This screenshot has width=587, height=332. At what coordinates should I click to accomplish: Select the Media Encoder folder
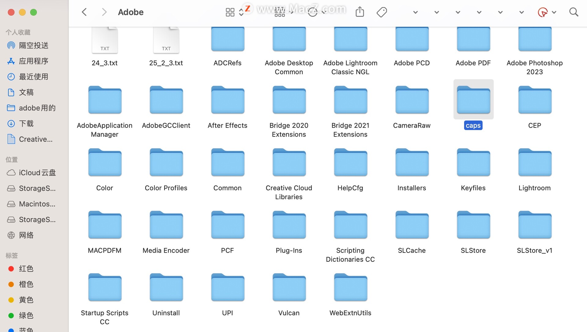coord(166,225)
